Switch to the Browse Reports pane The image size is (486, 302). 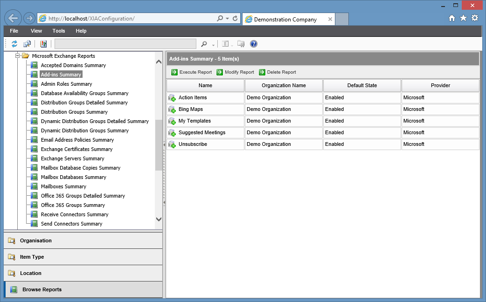83,289
